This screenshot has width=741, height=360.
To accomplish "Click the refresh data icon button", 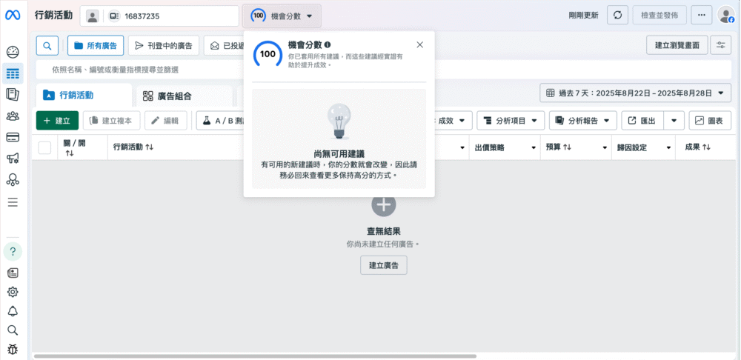I will (x=617, y=15).
